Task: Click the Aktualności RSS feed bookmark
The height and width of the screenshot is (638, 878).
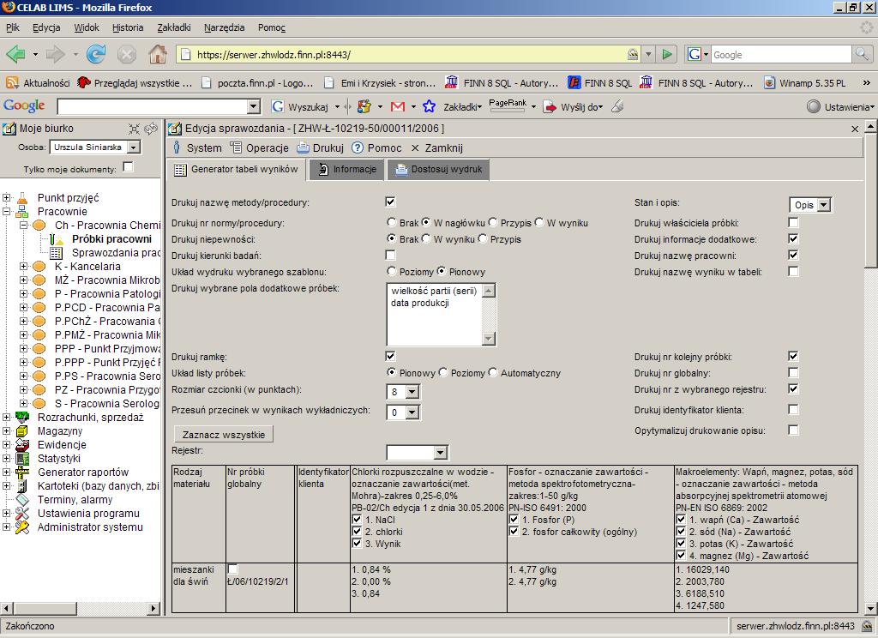Action: coord(38,83)
